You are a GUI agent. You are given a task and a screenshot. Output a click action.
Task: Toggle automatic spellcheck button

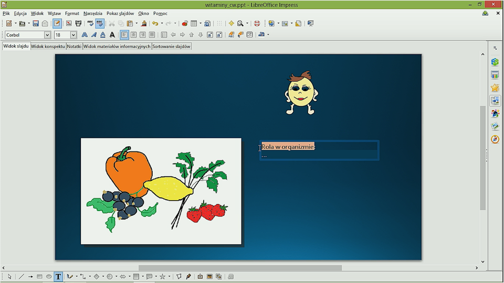pos(100,24)
